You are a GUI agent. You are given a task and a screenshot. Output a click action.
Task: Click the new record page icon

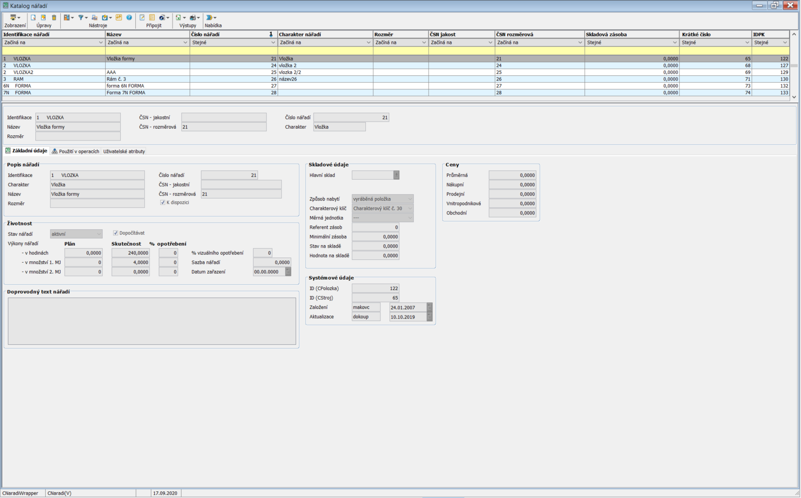33,17
